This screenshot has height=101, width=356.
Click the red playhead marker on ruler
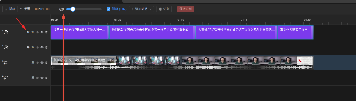[63, 18]
